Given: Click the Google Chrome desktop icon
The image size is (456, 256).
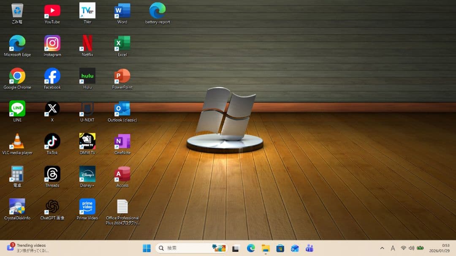Looking at the screenshot, I should coord(17,76).
